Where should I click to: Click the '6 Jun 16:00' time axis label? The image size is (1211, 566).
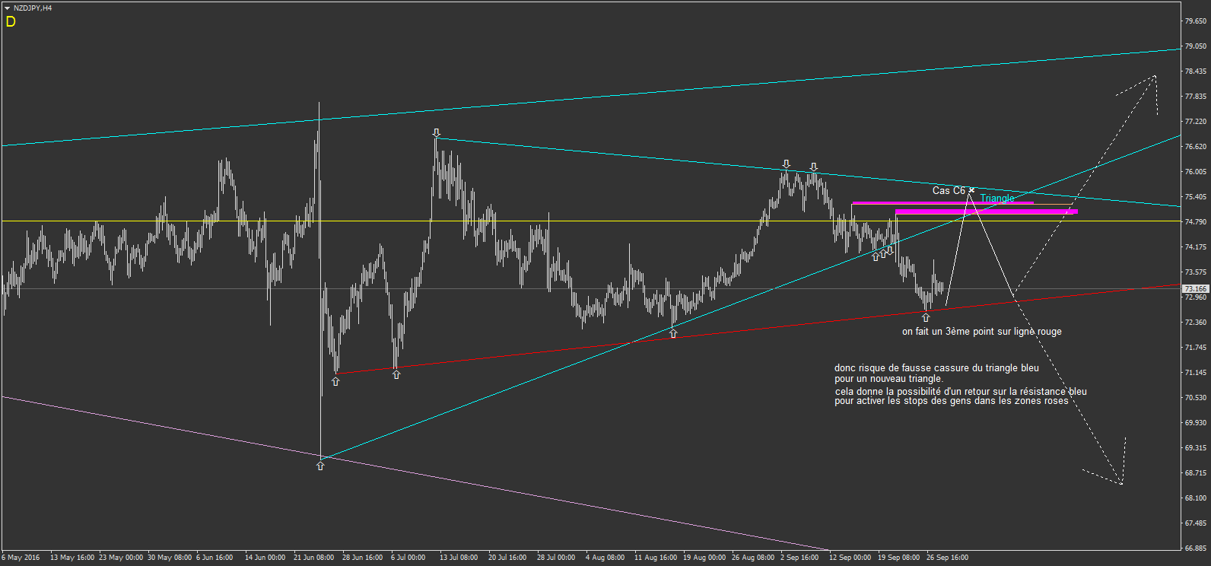[215, 558]
